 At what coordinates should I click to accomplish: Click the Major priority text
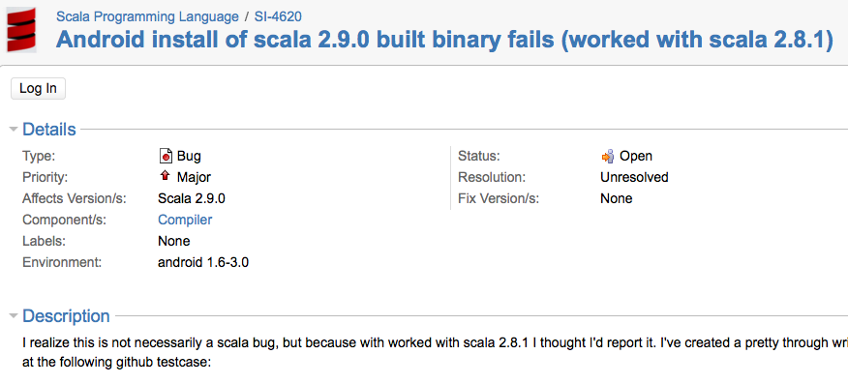coord(195,177)
